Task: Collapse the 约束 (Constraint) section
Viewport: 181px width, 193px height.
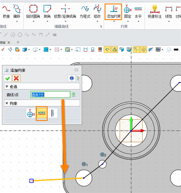Action: click(x=7, y=104)
